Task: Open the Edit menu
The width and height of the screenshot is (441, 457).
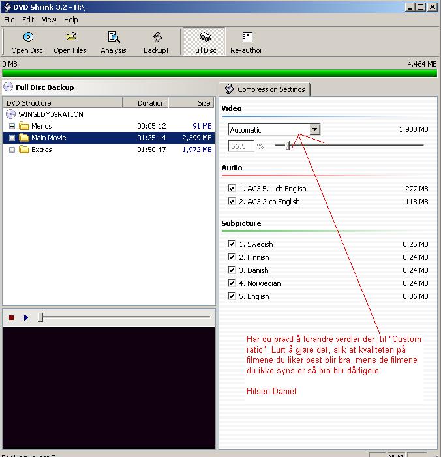Action: 28,20
